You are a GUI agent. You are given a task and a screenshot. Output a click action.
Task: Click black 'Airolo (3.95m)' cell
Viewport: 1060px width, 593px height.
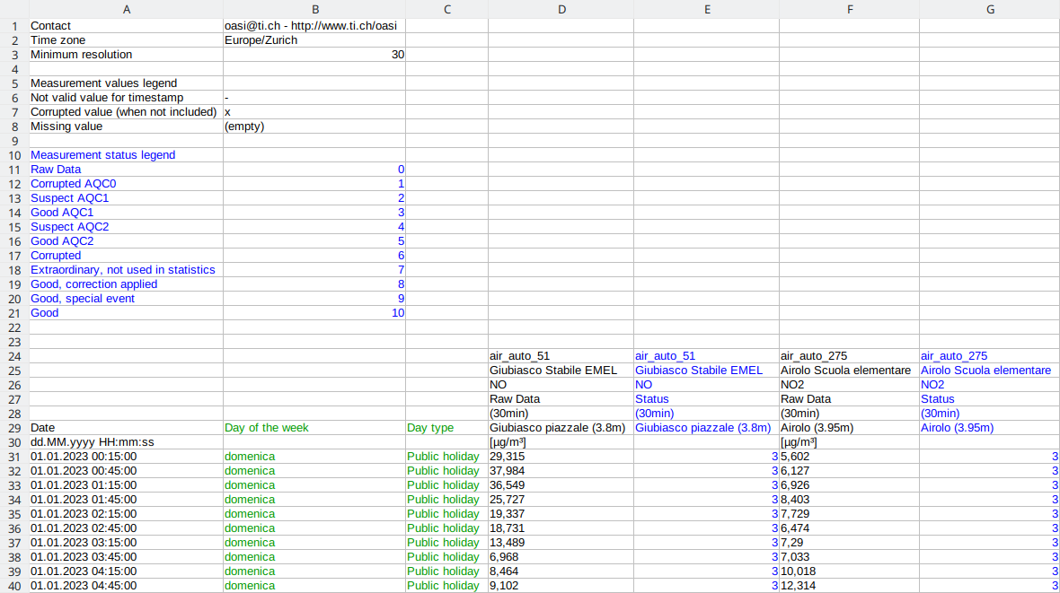849,428
